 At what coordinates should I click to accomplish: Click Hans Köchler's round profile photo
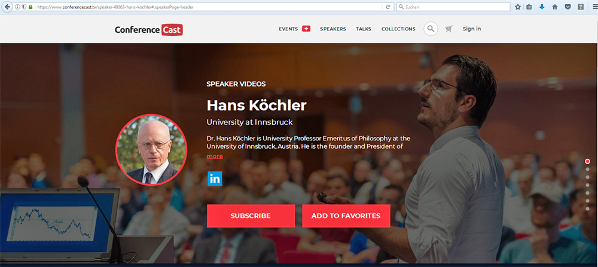pyautogui.click(x=151, y=150)
